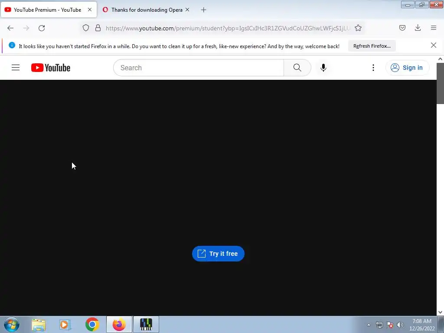Open Windows Explorer from the taskbar
The width and height of the screenshot is (444, 333).
39,325
